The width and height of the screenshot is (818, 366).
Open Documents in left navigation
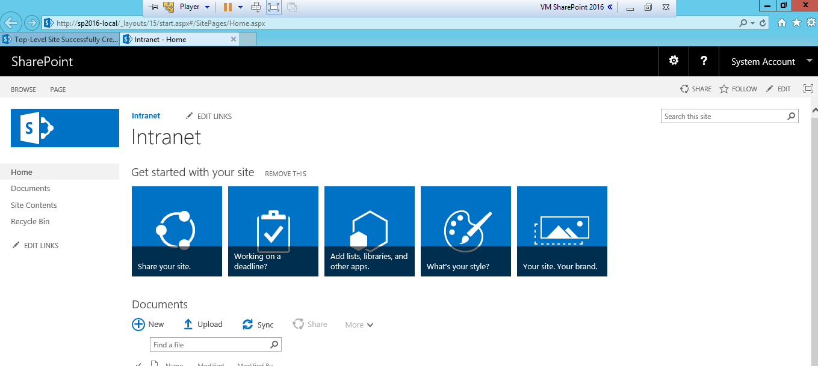coord(31,188)
